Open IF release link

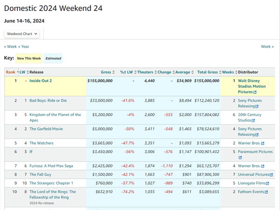point(31,152)
